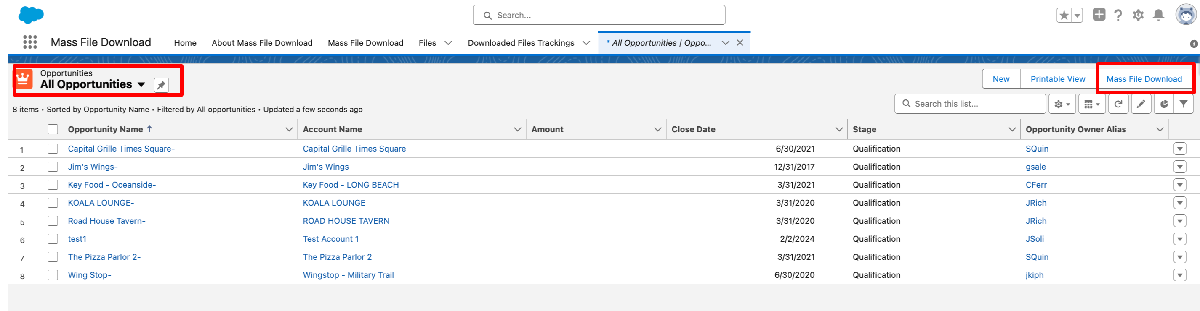The image size is (1200, 311).
Task: Open the Select List Display table icon
Action: (x=1092, y=104)
